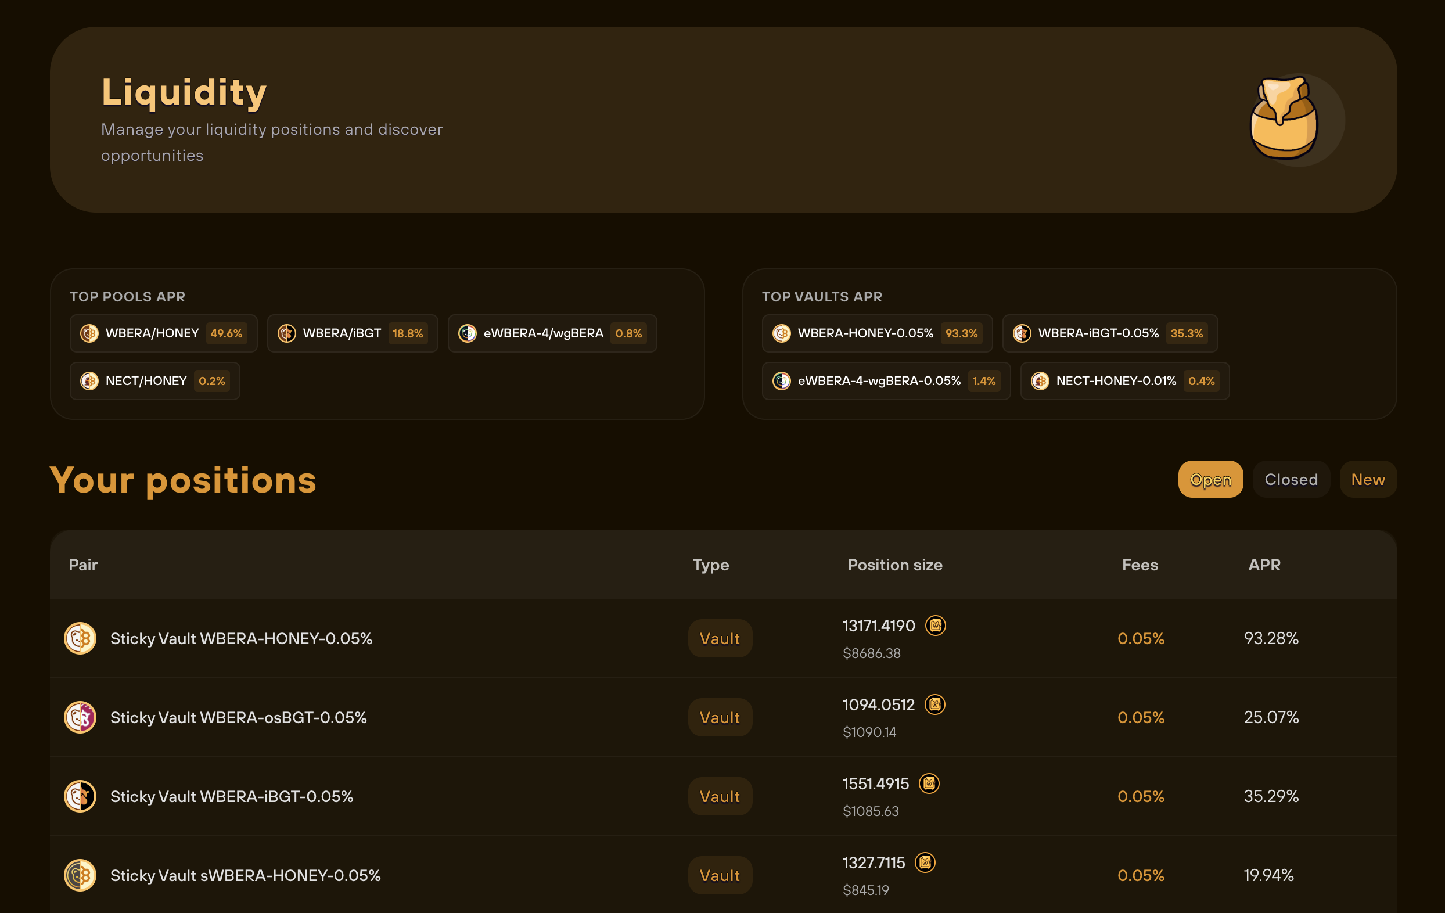Click Vault type badge in WBERA-osBGT row
1445x913 pixels.
(720, 717)
